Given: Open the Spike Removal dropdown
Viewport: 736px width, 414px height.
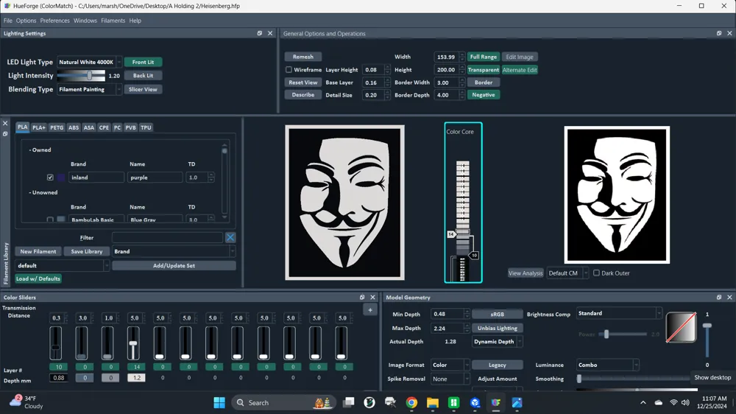Looking at the screenshot, I should 450,379.
